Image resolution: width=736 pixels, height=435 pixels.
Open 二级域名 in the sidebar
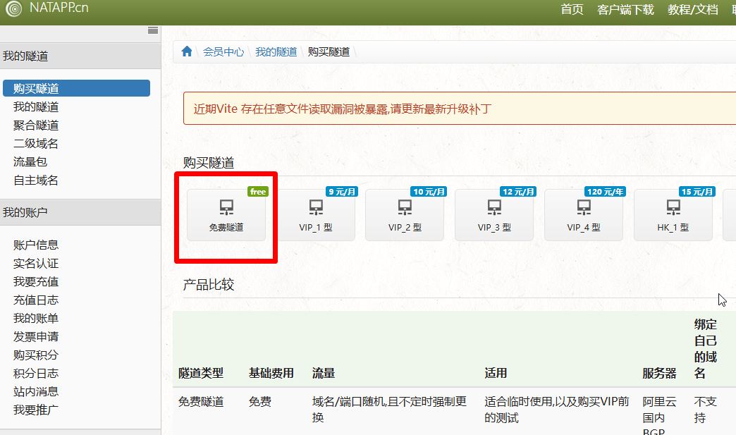36,144
